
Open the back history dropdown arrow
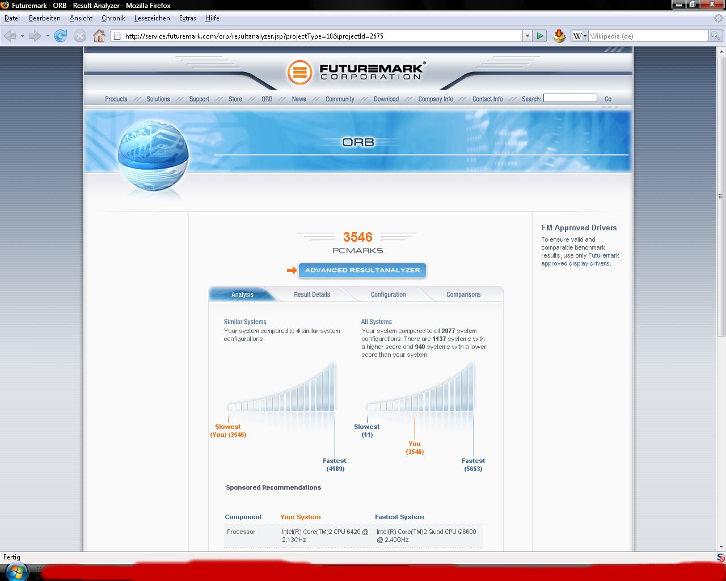pyautogui.click(x=22, y=36)
